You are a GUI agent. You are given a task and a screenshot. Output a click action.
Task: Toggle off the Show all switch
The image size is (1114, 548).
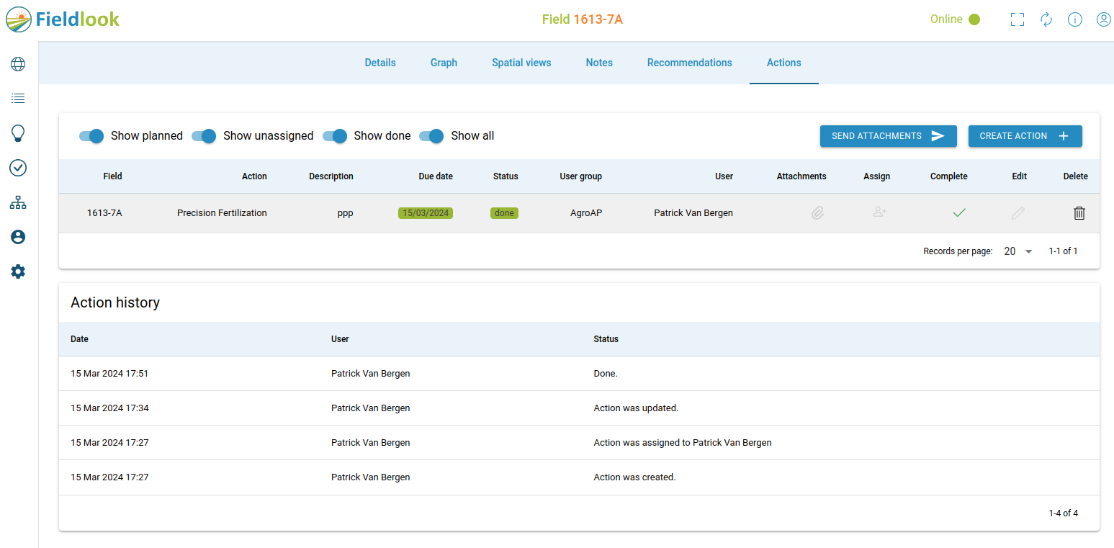431,136
